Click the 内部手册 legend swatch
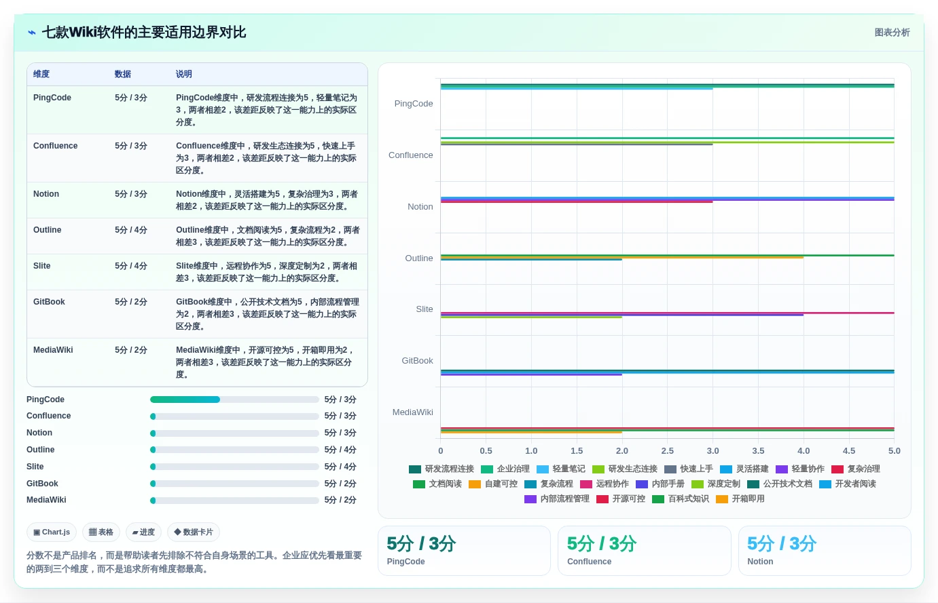 (642, 484)
